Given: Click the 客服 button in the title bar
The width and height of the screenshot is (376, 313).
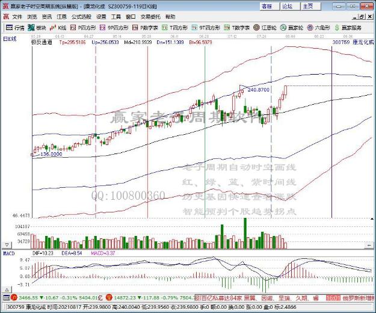Looking at the screenshot, I should (270, 6).
